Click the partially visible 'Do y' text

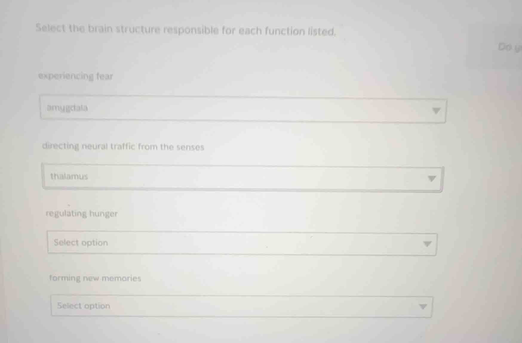(x=509, y=47)
